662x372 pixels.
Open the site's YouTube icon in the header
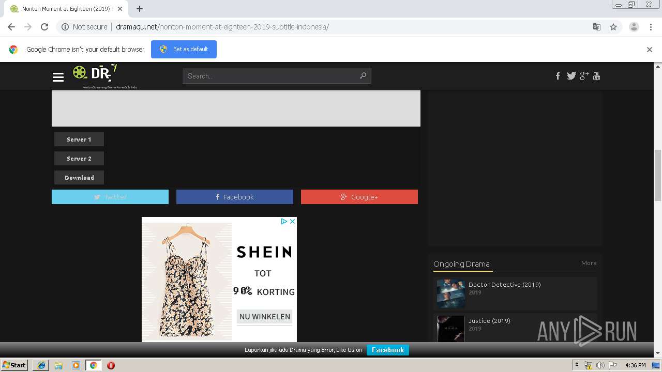[x=596, y=76]
